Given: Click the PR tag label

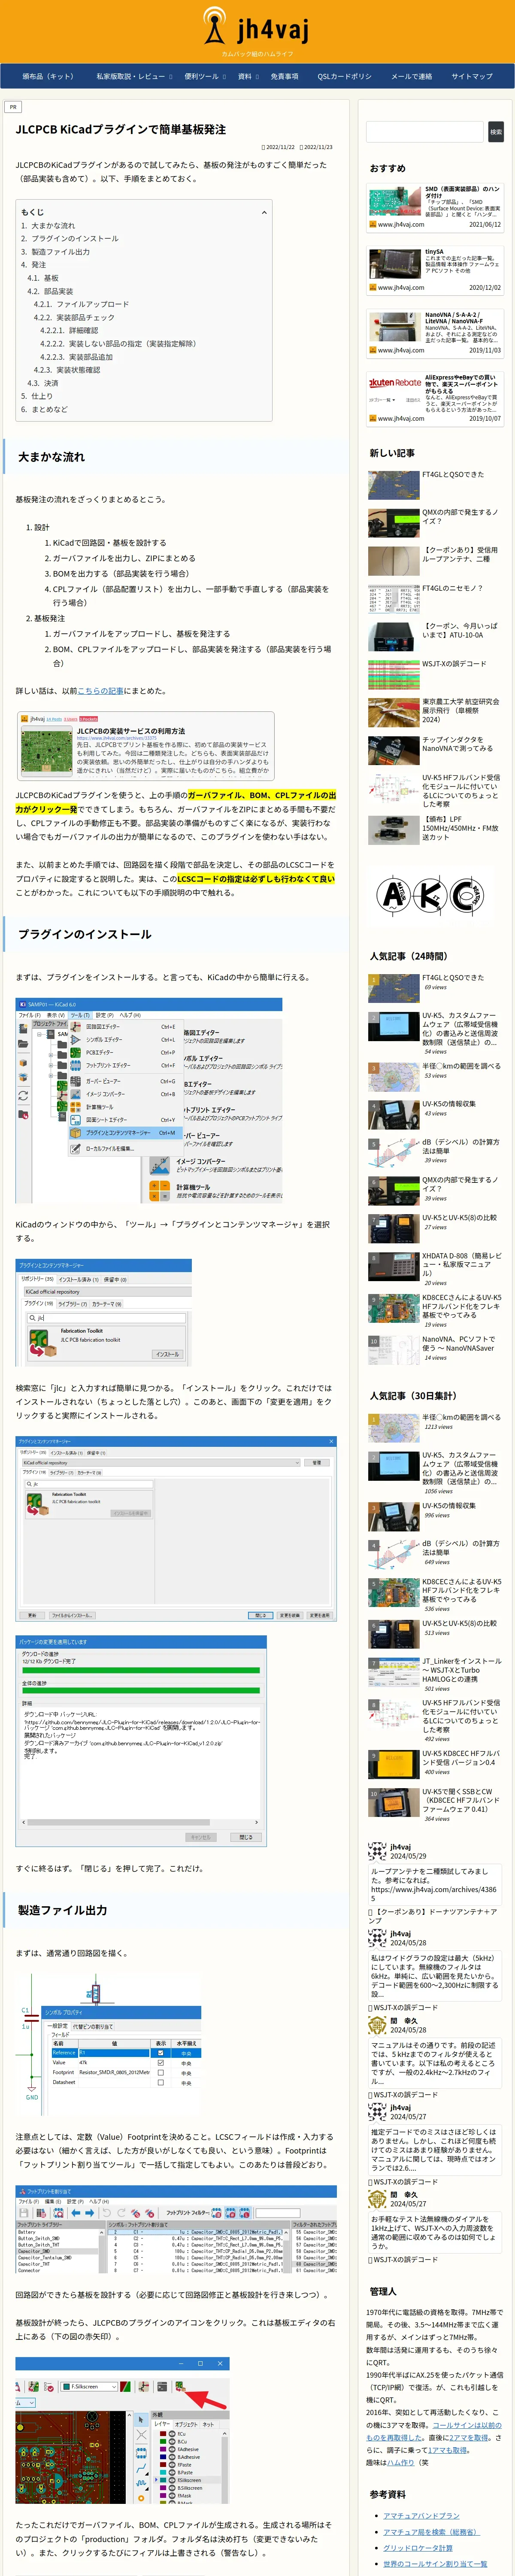Looking at the screenshot, I should (x=13, y=106).
